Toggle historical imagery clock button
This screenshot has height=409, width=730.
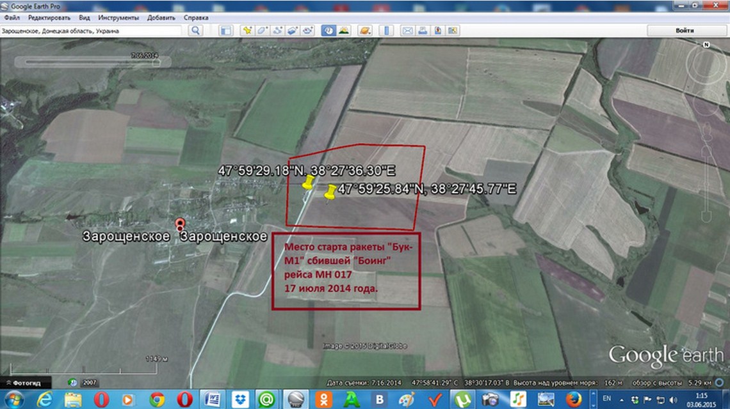pyautogui.click(x=328, y=31)
